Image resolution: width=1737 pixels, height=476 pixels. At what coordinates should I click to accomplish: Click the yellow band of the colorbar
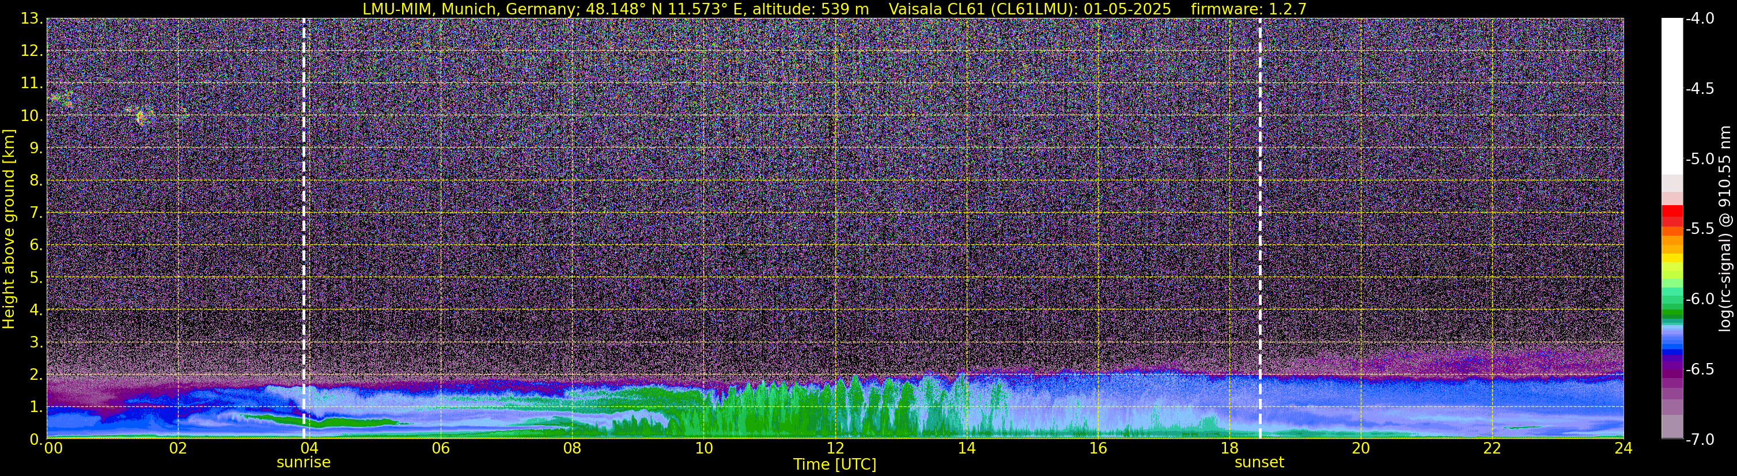(x=1671, y=258)
